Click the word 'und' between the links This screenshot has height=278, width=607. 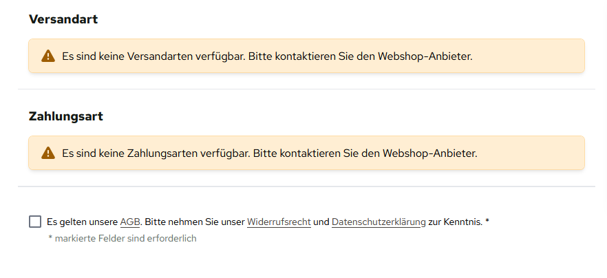click(x=321, y=222)
